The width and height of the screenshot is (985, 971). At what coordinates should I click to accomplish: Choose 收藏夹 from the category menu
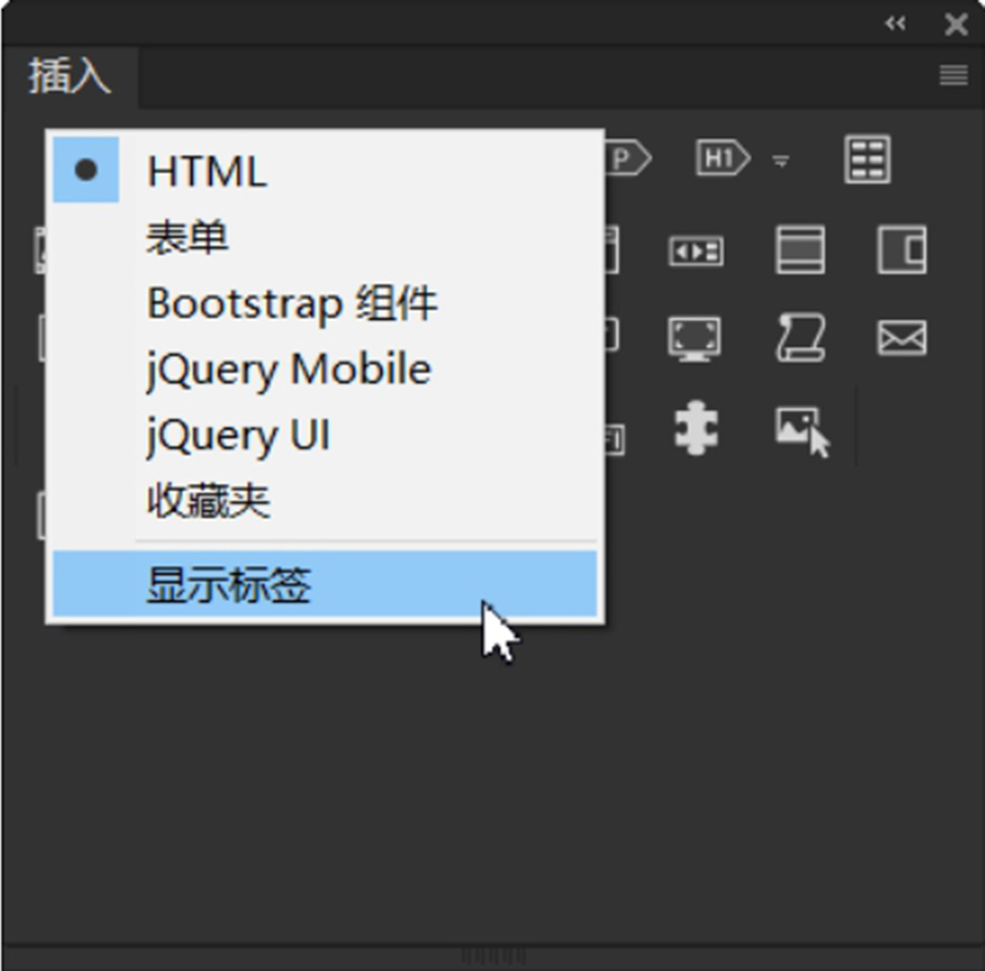pos(324,501)
